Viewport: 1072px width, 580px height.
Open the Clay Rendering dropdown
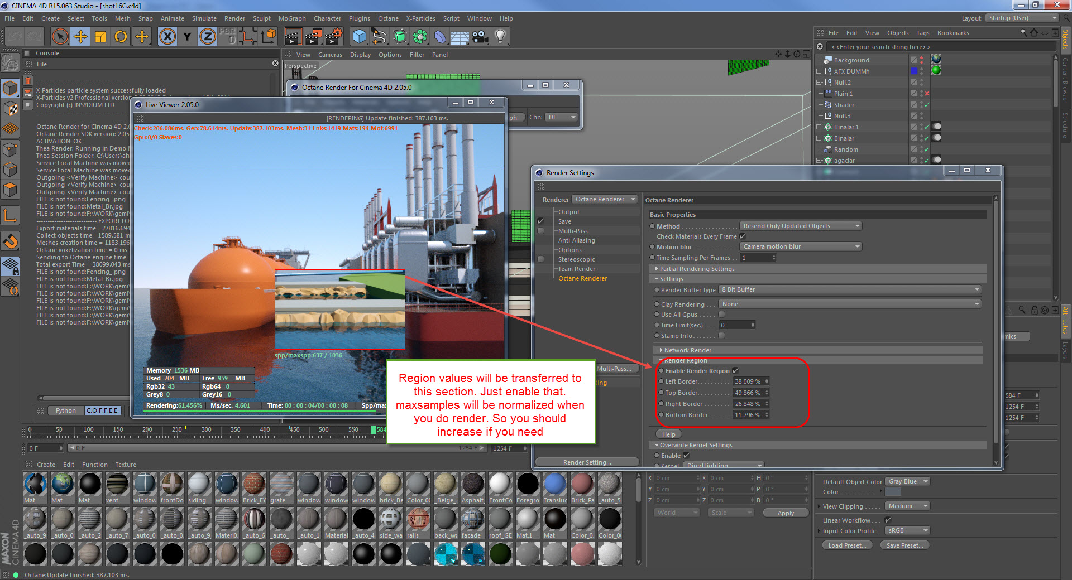click(849, 304)
